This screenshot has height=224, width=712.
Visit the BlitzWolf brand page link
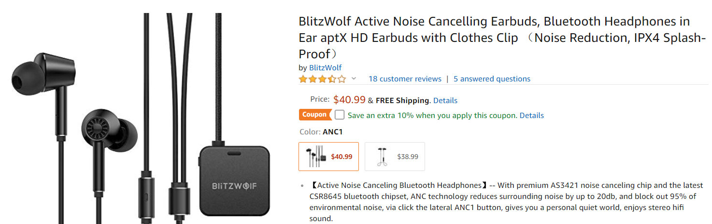tap(326, 68)
